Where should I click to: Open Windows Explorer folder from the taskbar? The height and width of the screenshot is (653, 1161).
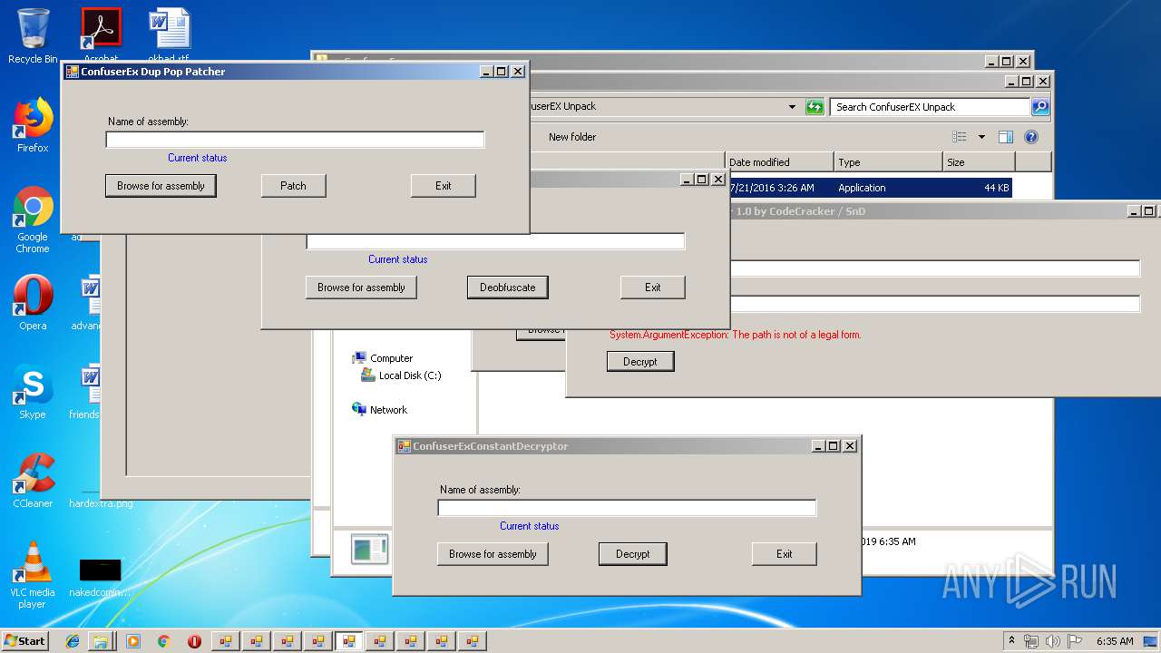click(x=101, y=641)
